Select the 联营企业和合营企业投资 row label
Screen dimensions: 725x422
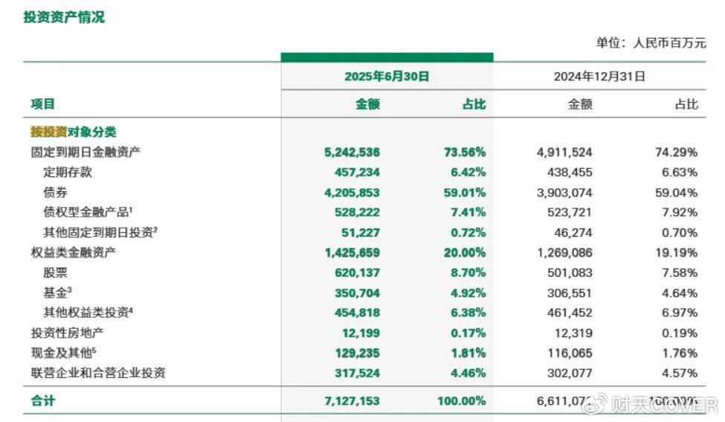(x=97, y=373)
